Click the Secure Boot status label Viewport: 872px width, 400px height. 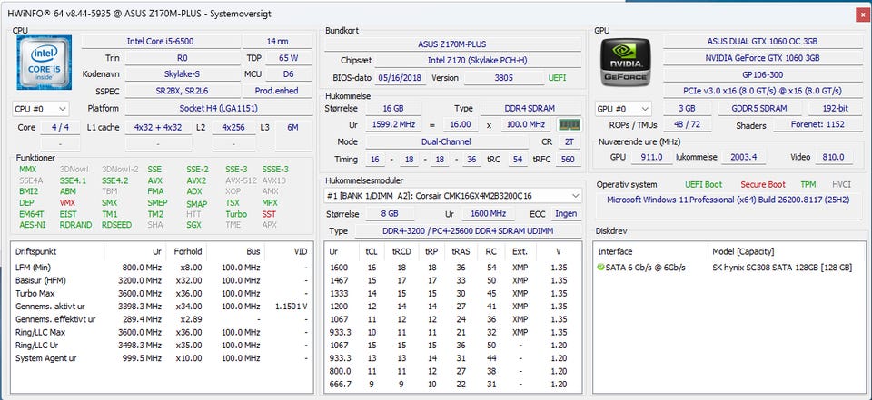coord(762,184)
